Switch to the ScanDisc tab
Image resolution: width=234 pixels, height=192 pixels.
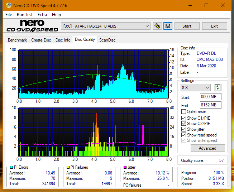coord(107,40)
